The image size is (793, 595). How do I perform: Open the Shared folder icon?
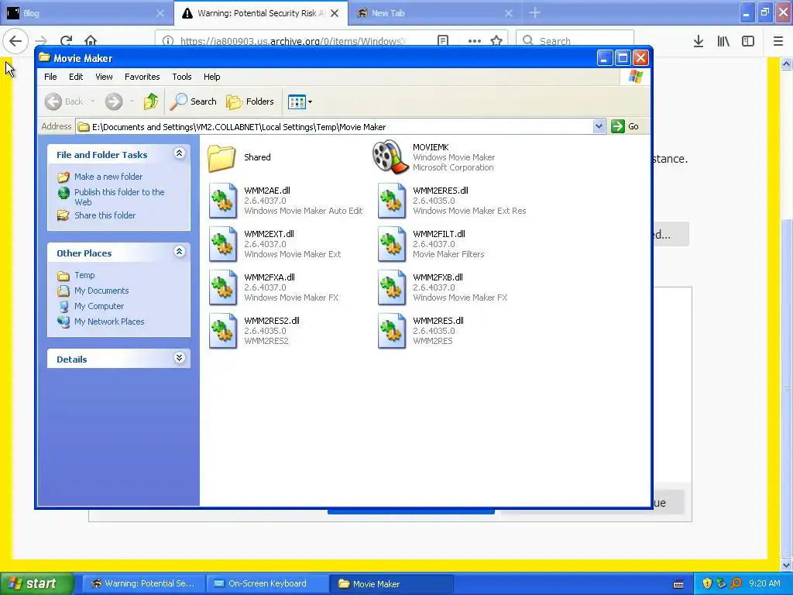click(221, 157)
